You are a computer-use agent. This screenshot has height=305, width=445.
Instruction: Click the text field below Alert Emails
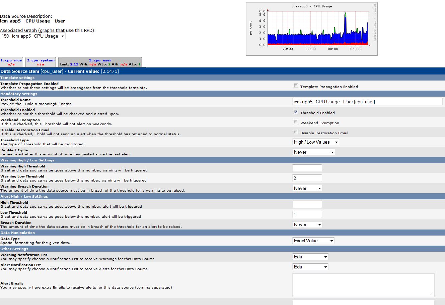click(x=363, y=302)
